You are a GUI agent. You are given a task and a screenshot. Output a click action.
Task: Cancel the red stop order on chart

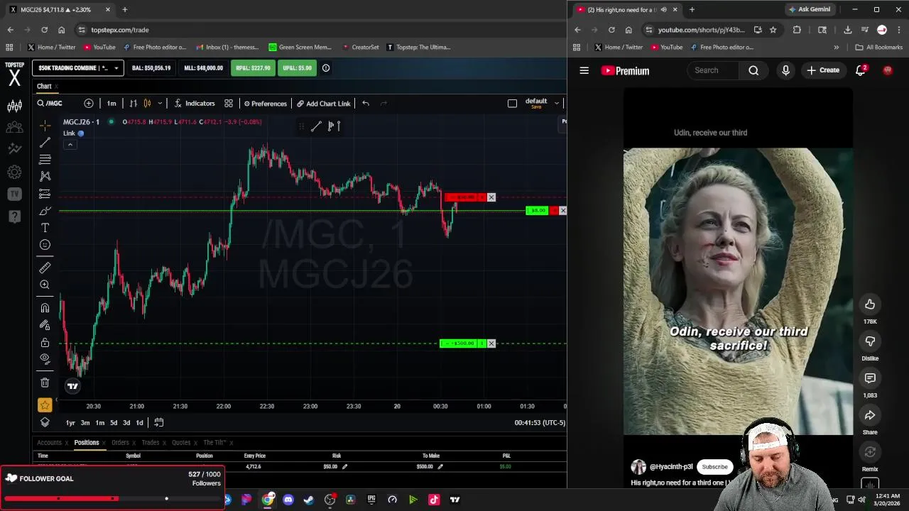(491, 197)
